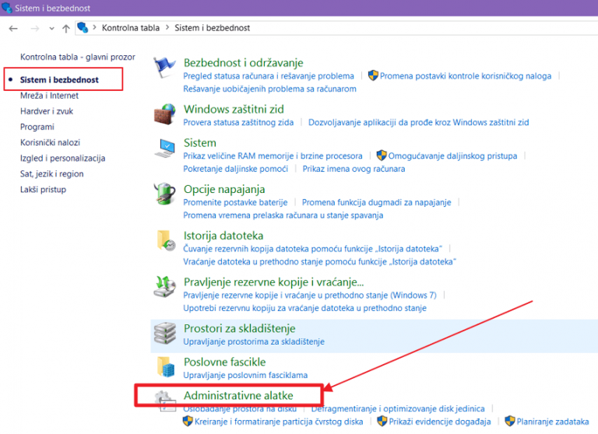
Task: Click Rešavanje uobičajenih problema sa računarom
Action: tap(269, 89)
